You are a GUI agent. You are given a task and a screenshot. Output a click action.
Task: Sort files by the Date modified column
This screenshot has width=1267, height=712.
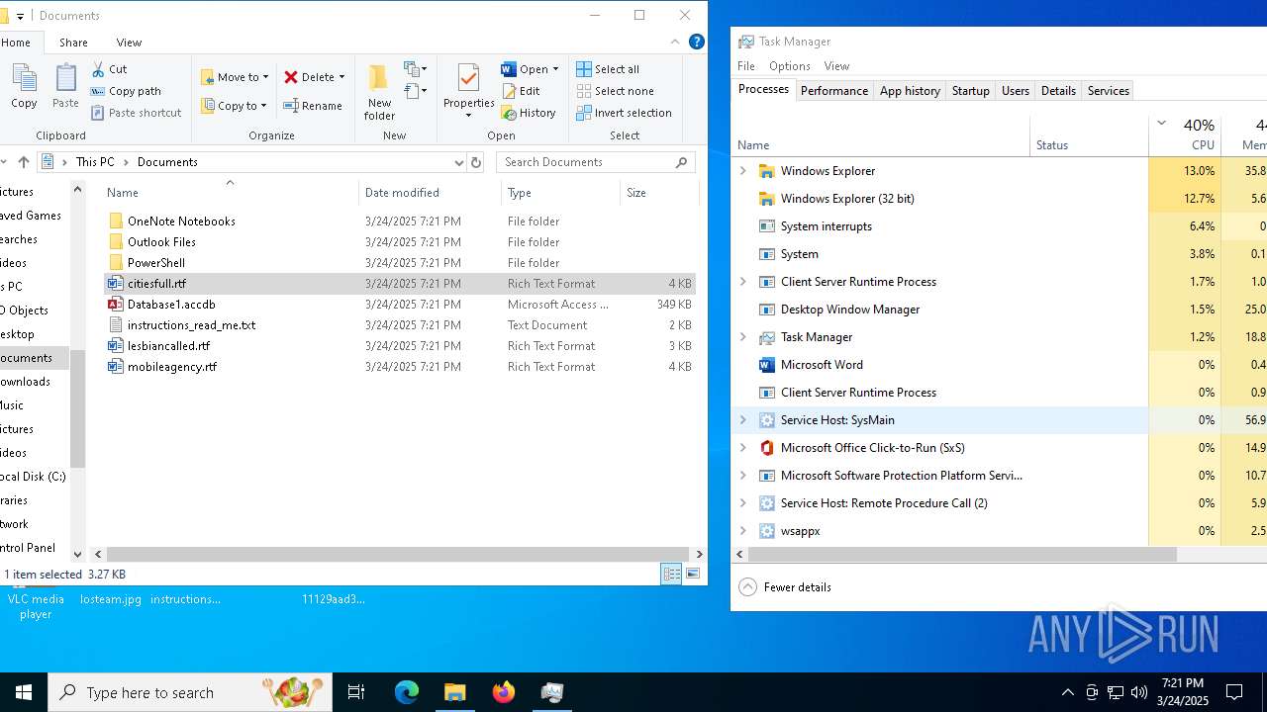pyautogui.click(x=430, y=193)
